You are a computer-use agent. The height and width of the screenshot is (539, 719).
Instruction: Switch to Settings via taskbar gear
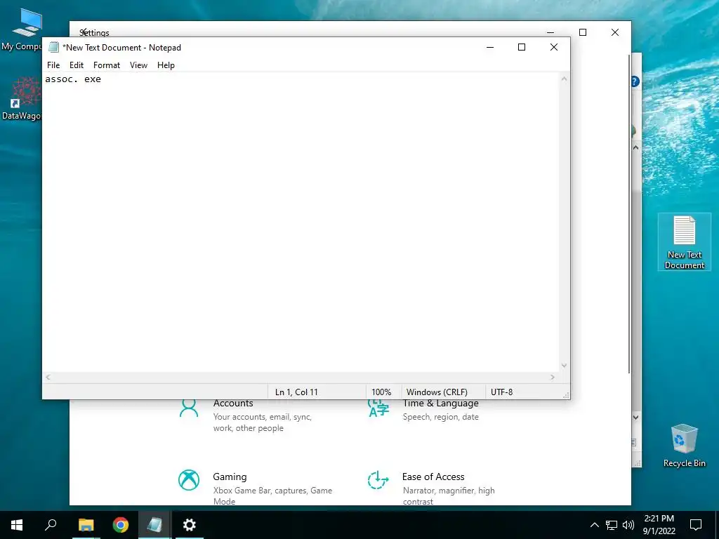pyautogui.click(x=189, y=525)
